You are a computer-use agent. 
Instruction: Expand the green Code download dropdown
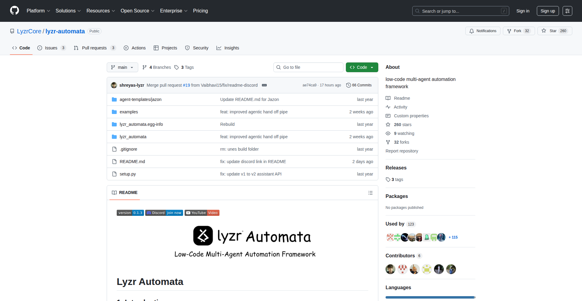[x=372, y=67]
